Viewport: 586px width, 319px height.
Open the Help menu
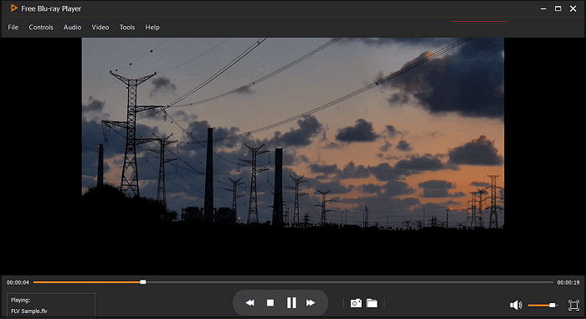[x=152, y=28]
